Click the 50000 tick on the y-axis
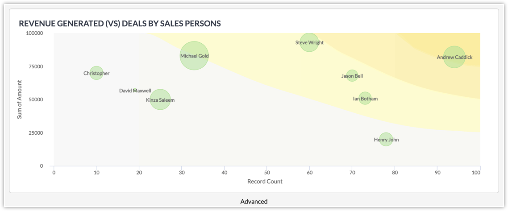Viewport: 508px width, 211px height. 36,99
